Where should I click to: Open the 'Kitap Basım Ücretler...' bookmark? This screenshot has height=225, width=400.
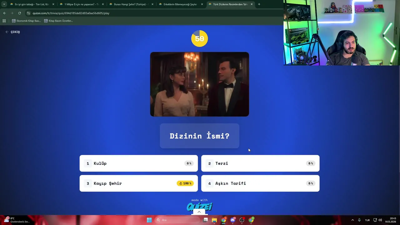point(58,21)
